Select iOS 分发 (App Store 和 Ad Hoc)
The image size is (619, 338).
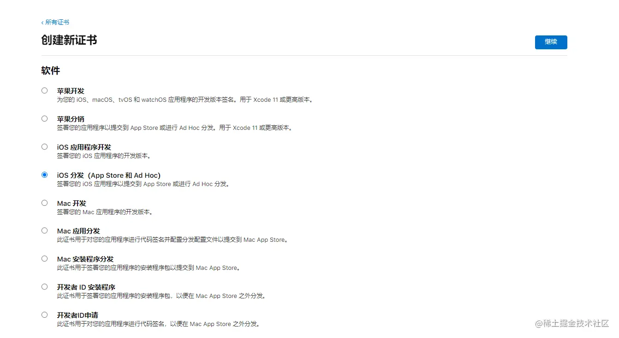click(x=44, y=175)
